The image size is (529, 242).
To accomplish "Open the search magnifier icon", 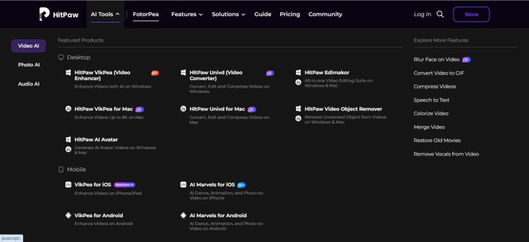I will (440, 14).
